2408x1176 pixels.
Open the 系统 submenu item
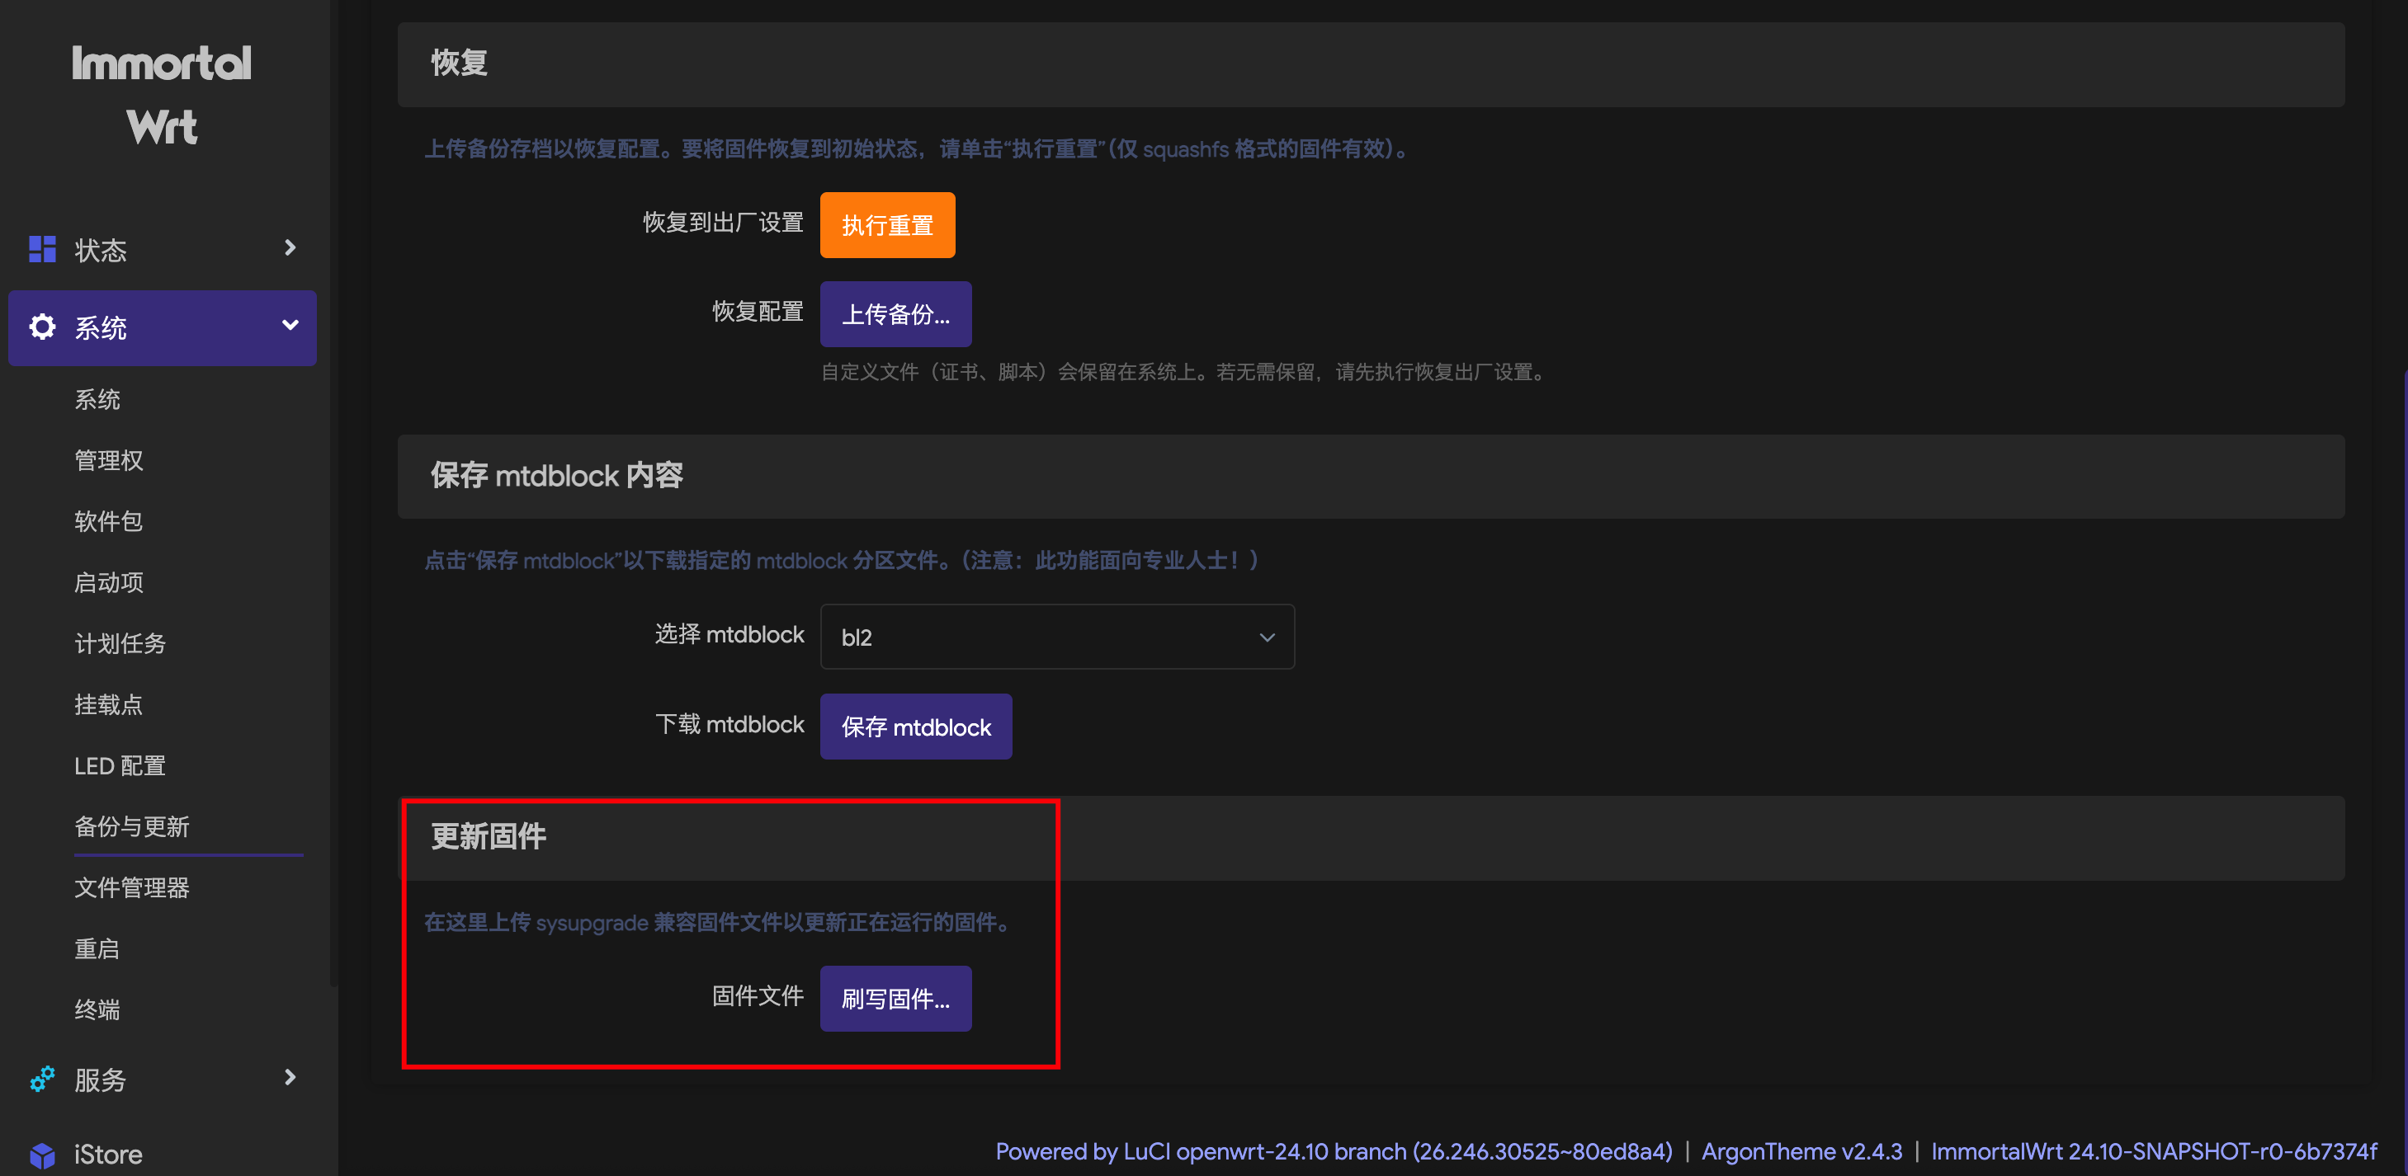97,400
